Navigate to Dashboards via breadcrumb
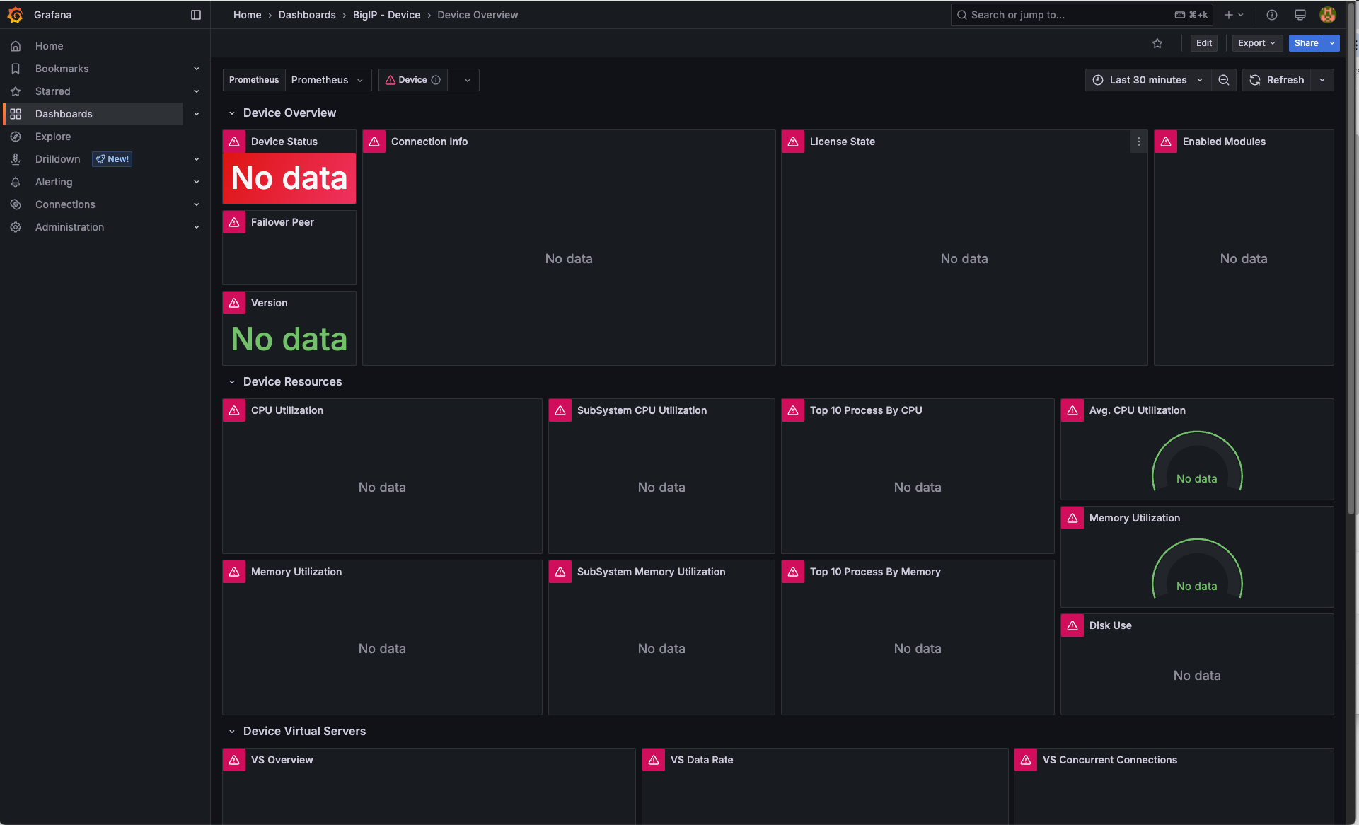The image size is (1359, 825). pos(307,15)
